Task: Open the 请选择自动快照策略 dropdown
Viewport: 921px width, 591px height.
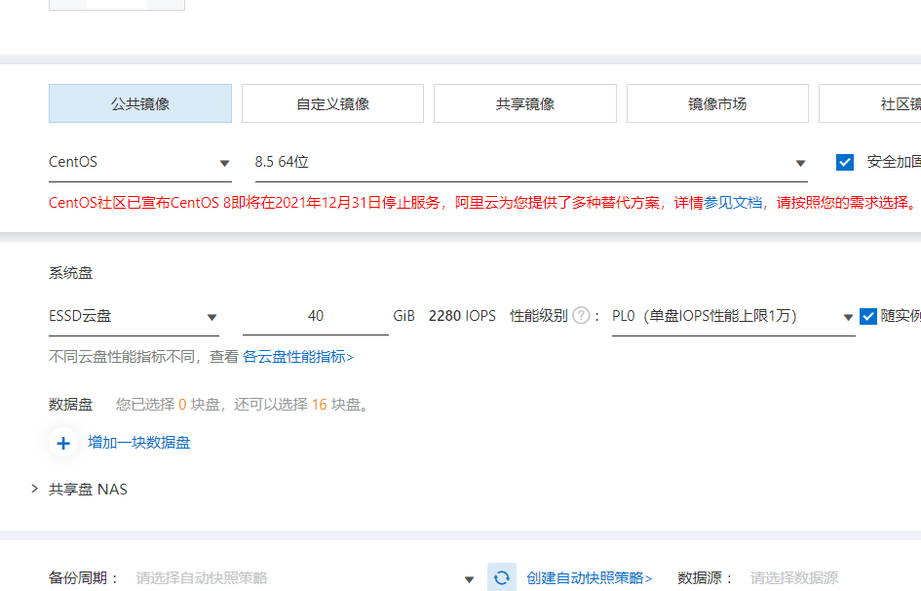Action: coord(304,578)
